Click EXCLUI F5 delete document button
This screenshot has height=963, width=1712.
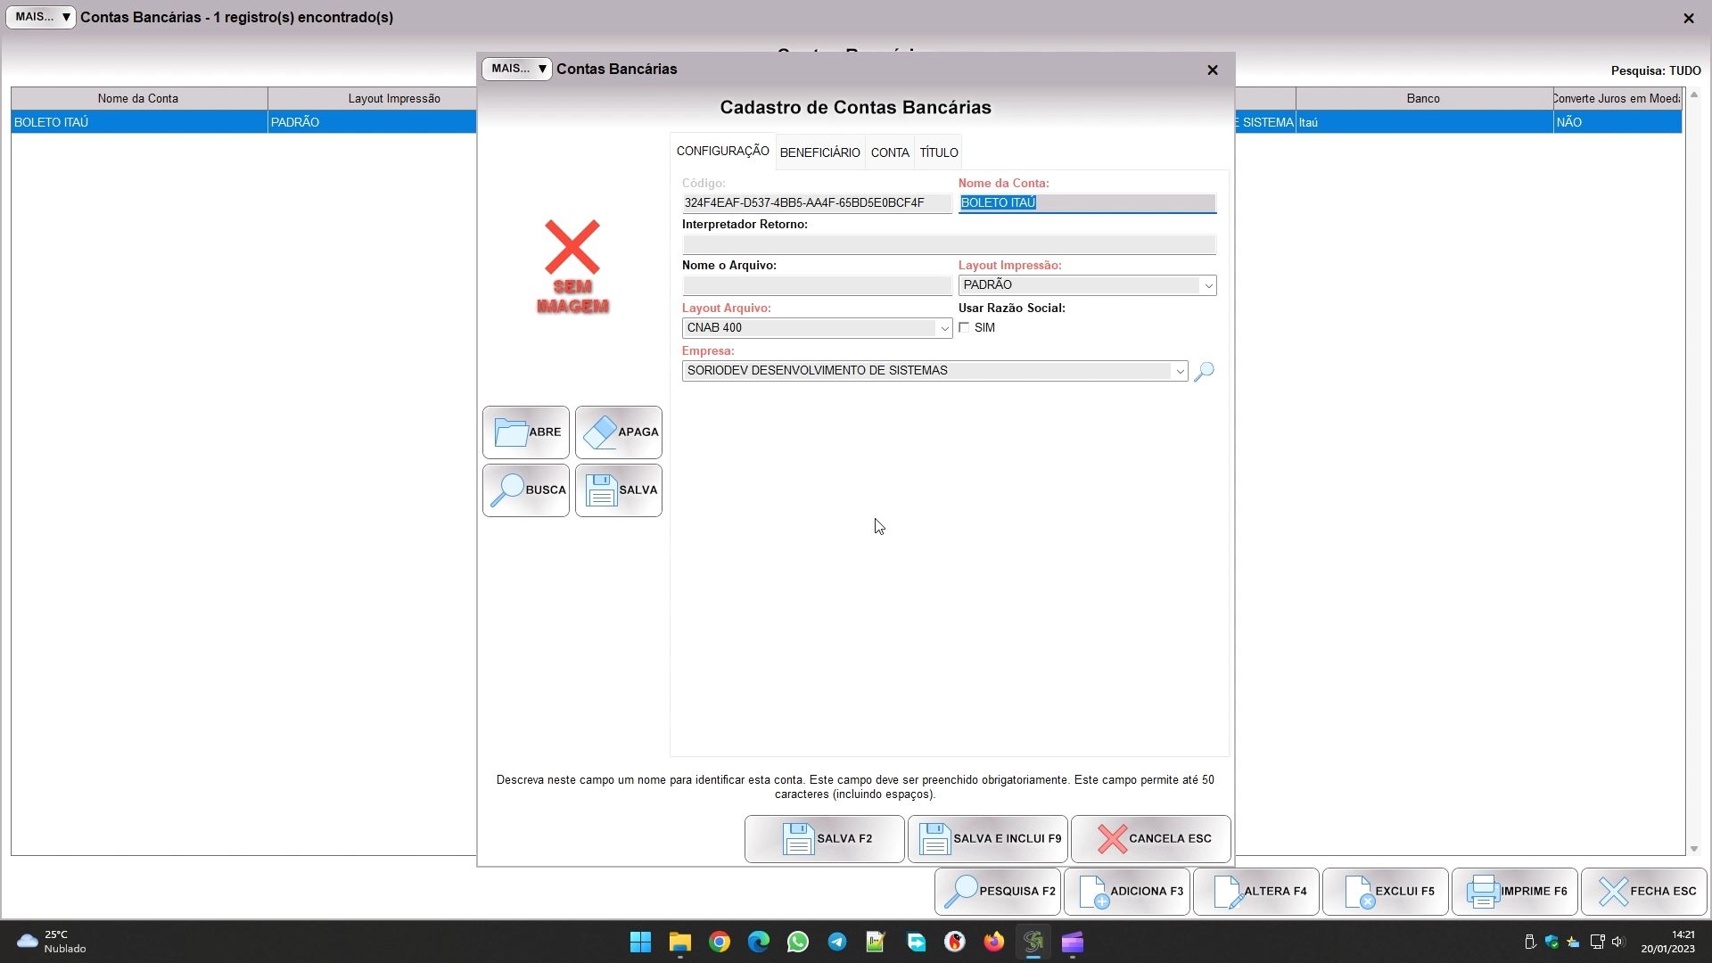pyautogui.click(x=1386, y=892)
